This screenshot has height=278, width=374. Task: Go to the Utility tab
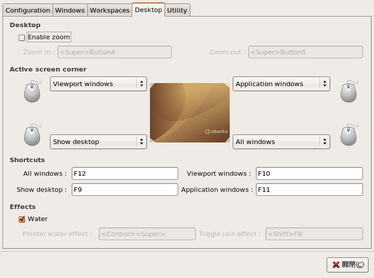177,11
